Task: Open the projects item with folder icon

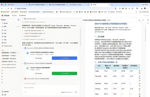Action: [4, 33]
